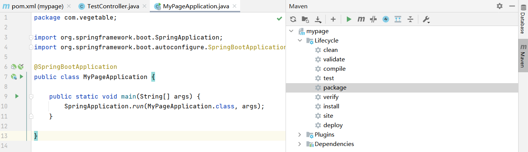528x152 pixels.
Task: Close the MyPageApplication.java tab
Action: click(235, 6)
